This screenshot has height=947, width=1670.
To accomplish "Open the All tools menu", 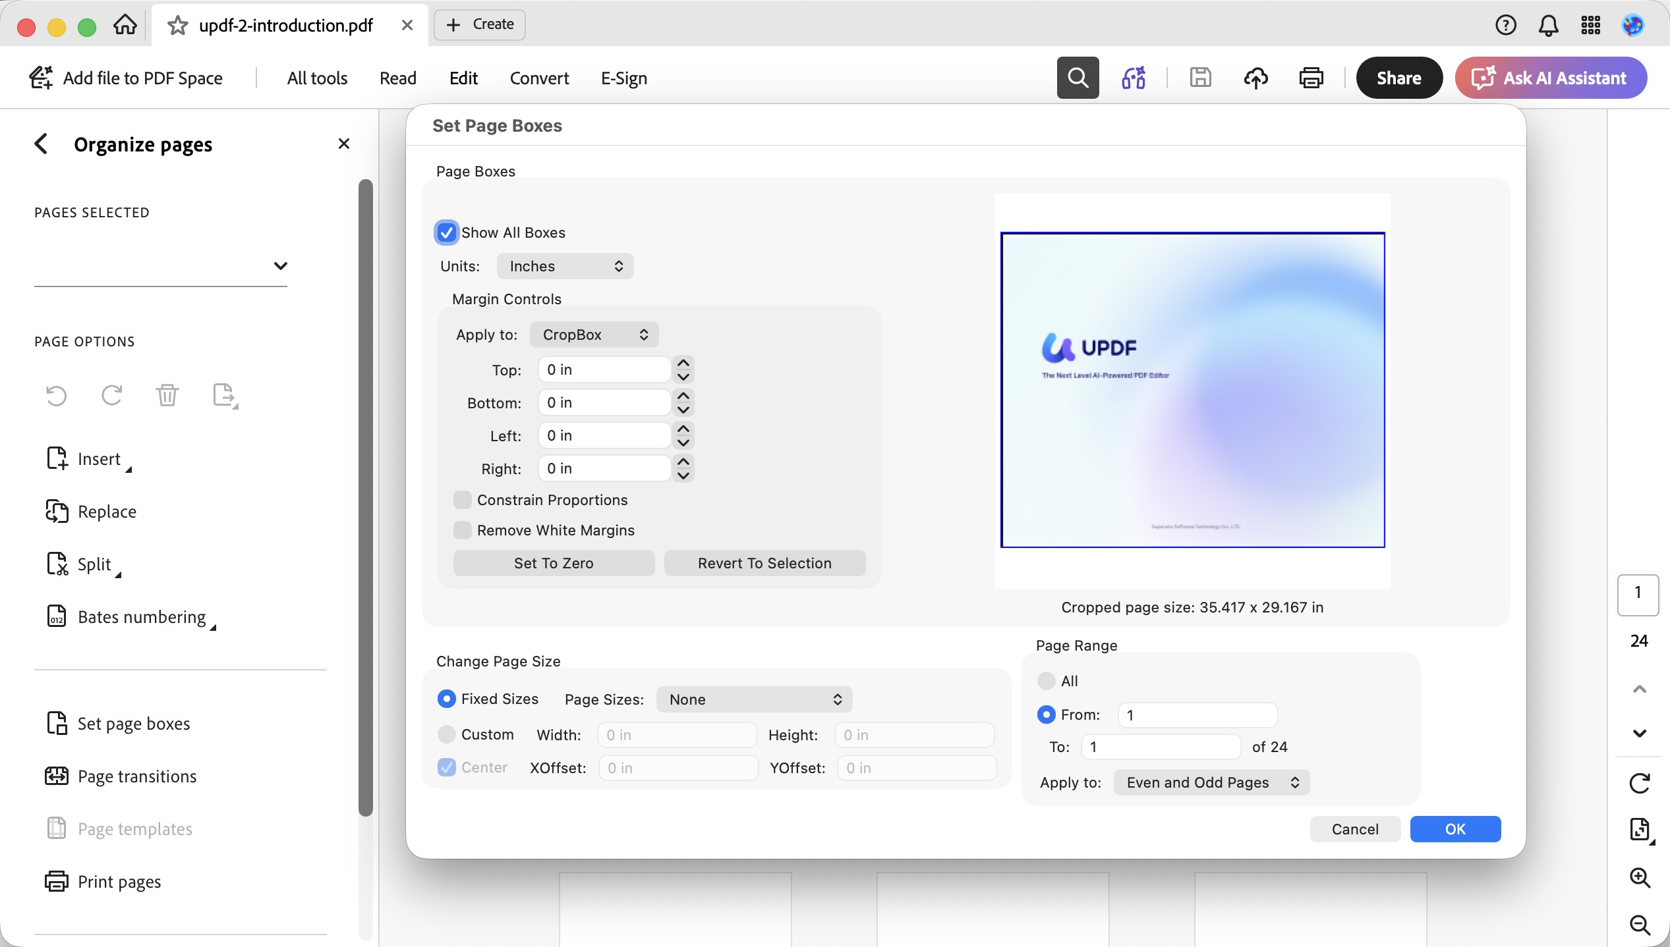I will point(317,78).
